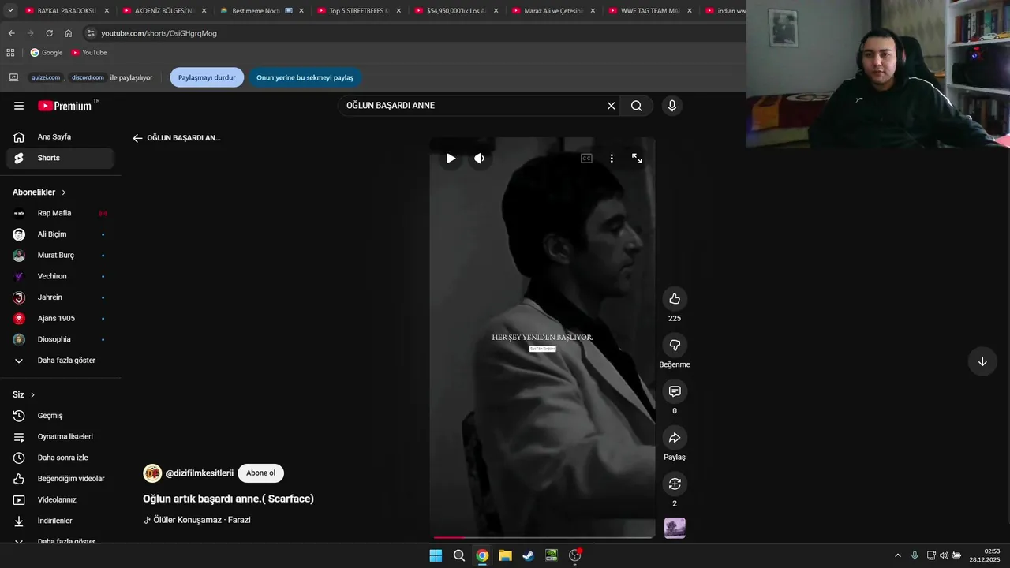This screenshot has height=568, width=1010.
Task: Go back in browser history
Action: (11, 33)
